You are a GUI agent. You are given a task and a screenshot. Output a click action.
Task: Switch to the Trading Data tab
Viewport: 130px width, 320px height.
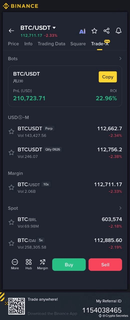click(x=51, y=44)
